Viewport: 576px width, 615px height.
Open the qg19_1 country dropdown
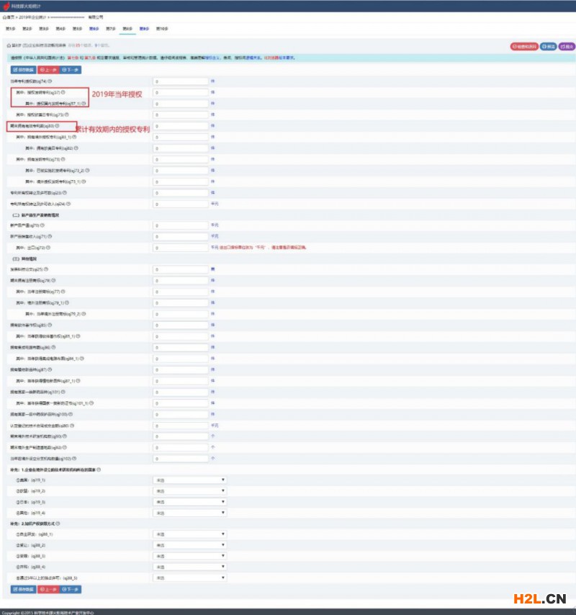pyautogui.click(x=189, y=480)
